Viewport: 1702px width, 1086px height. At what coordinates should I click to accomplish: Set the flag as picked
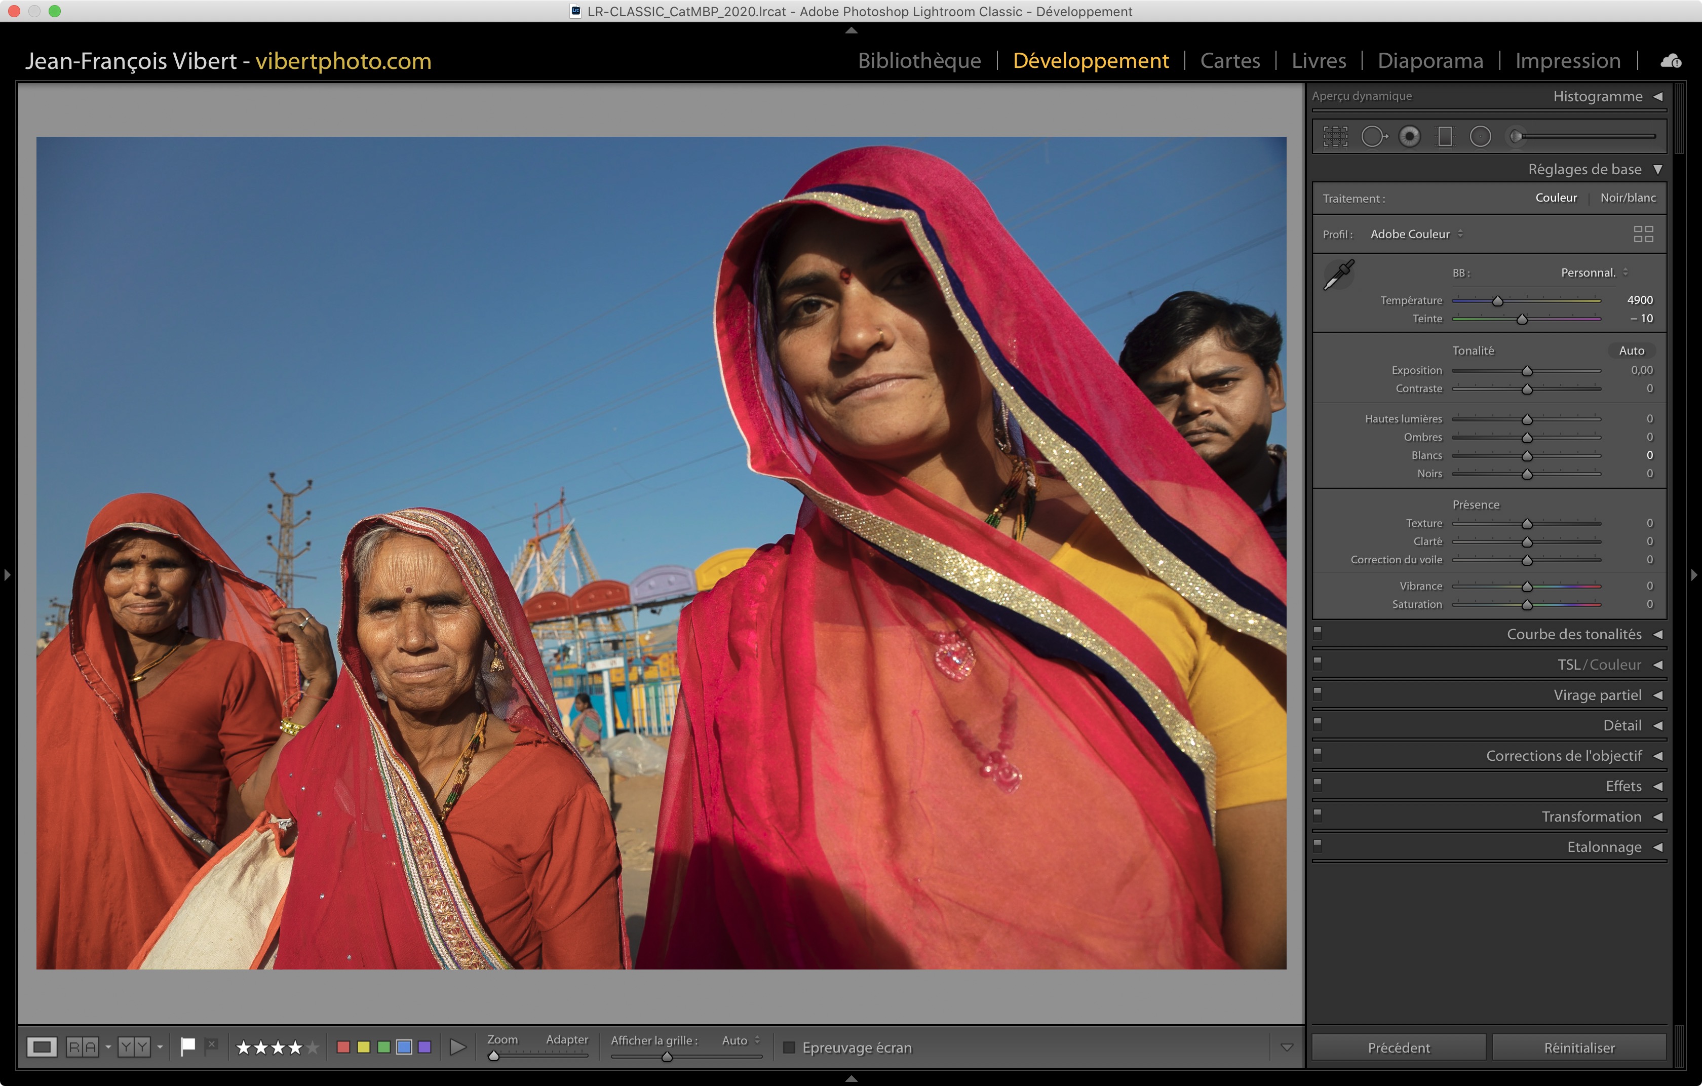(187, 1046)
